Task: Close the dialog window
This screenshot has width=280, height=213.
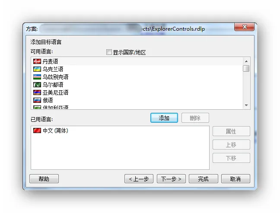Action: (x=244, y=27)
